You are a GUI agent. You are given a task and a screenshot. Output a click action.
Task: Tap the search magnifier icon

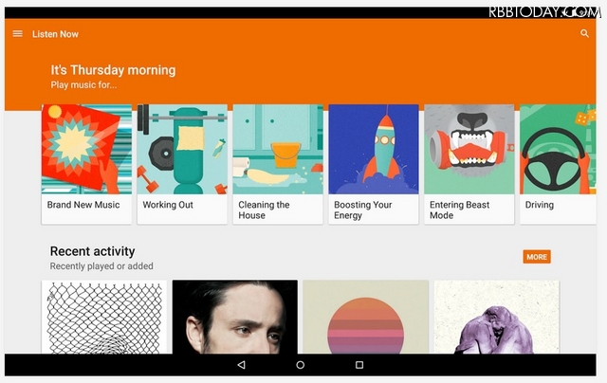pos(584,34)
